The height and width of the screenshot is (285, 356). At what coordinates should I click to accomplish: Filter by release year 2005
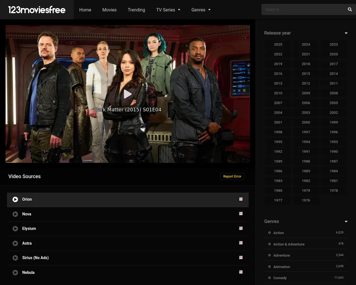(334, 103)
